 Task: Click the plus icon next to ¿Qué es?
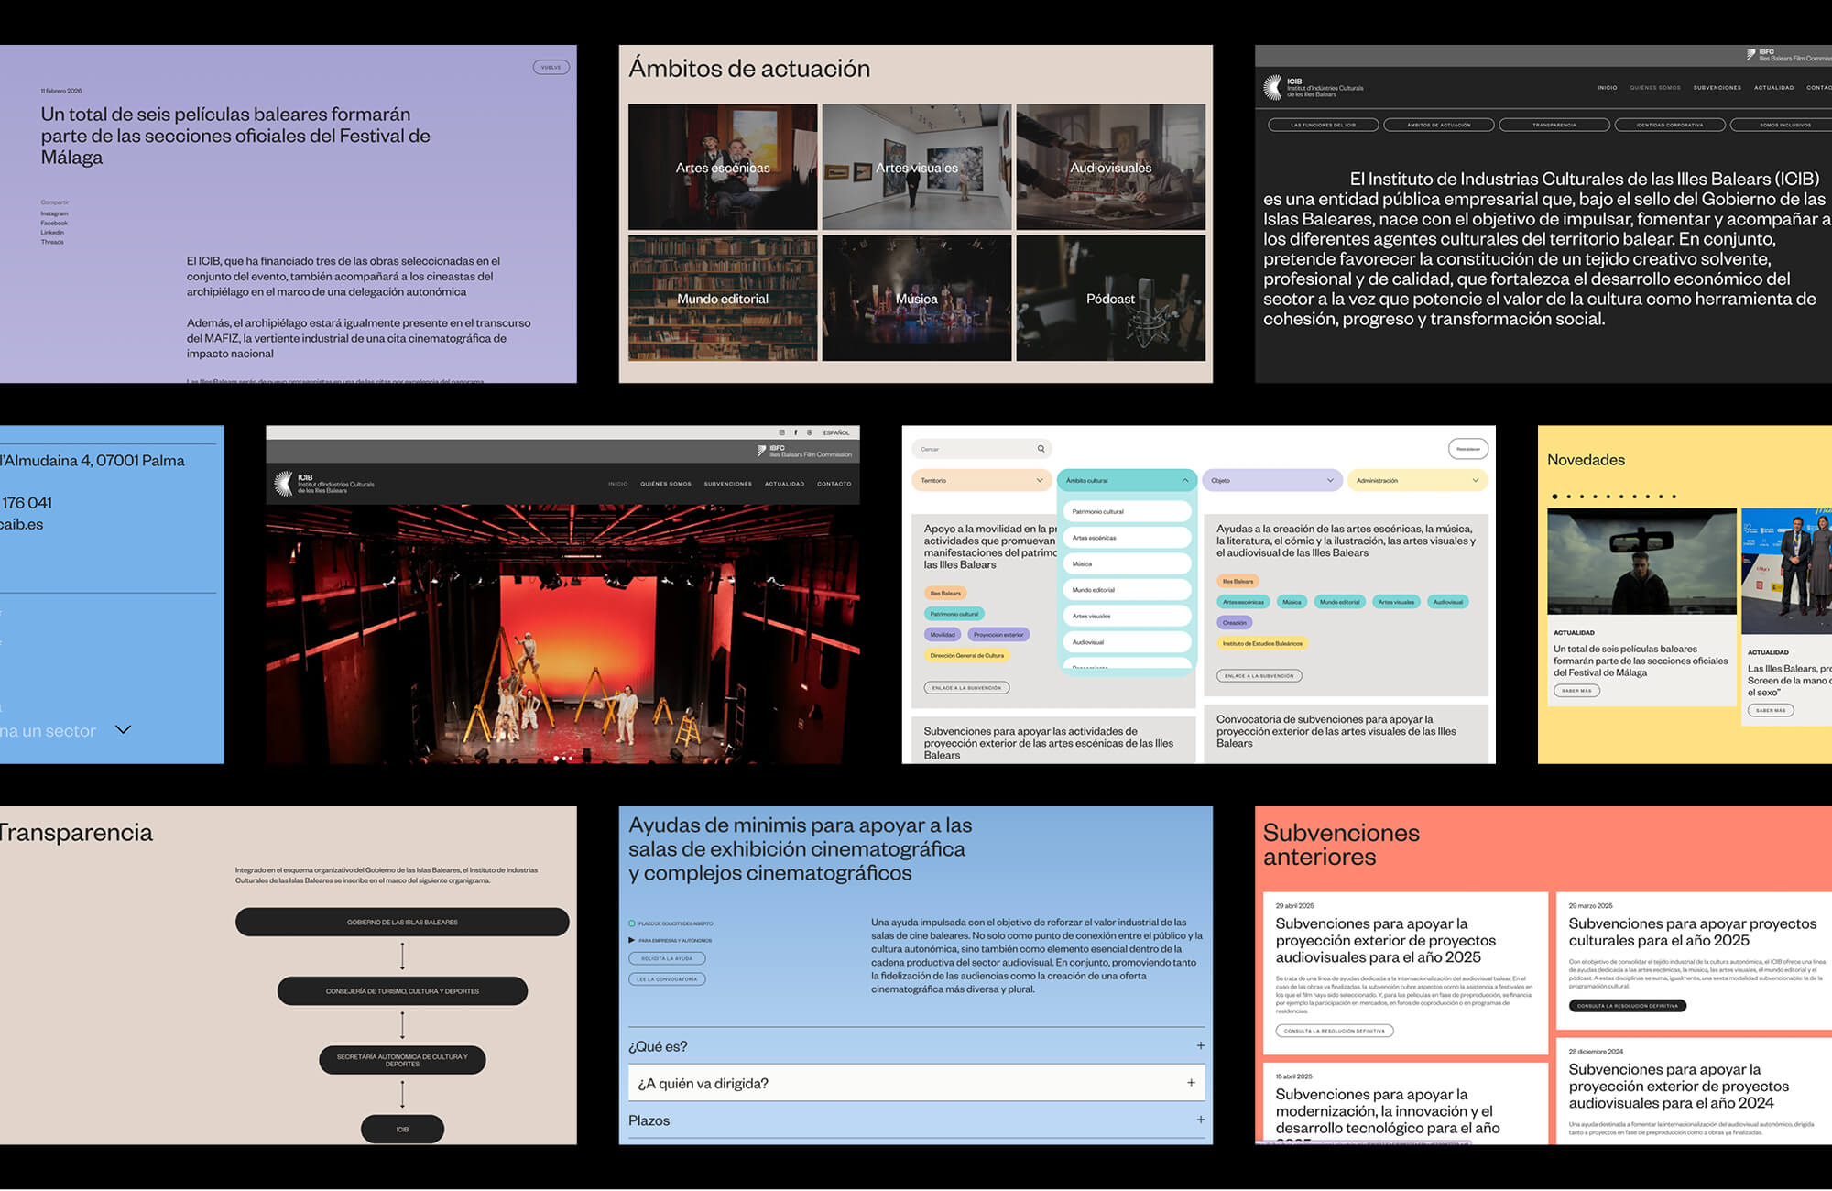coord(1200,1045)
